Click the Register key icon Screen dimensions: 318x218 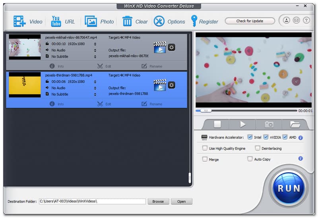(194, 21)
